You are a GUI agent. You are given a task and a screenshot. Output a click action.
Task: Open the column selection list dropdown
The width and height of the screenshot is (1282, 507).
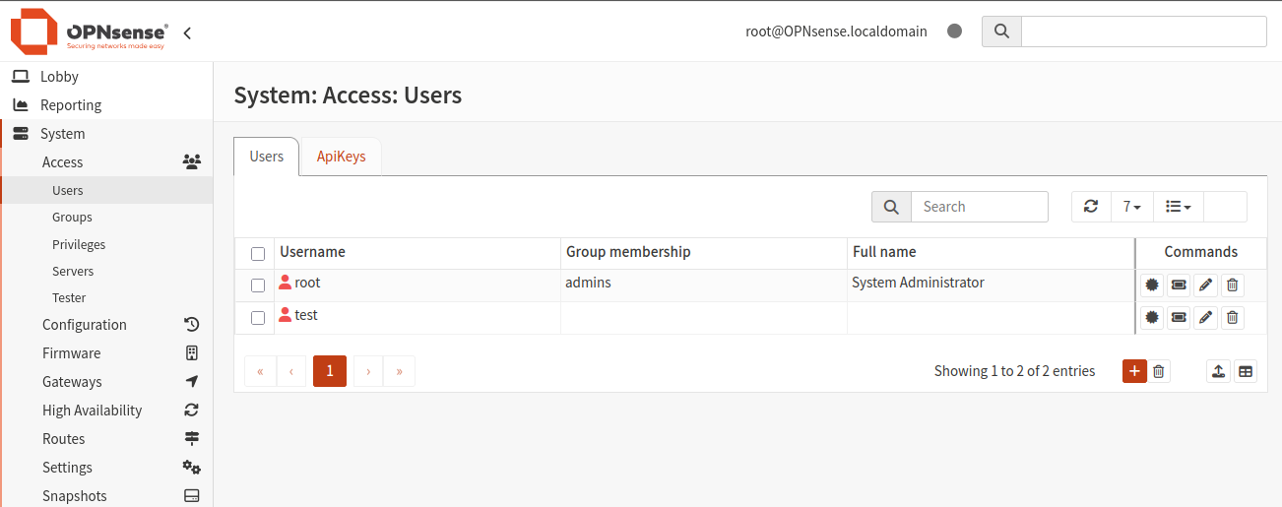click(1178, 207)
